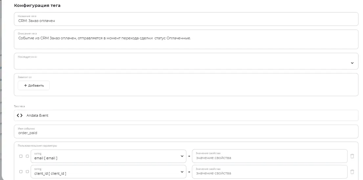Open the 'Andata Event' tag type selector
The image size is (363, 180).
click(186, 115)
